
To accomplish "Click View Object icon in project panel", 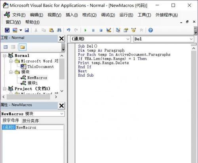I will 13,47.
